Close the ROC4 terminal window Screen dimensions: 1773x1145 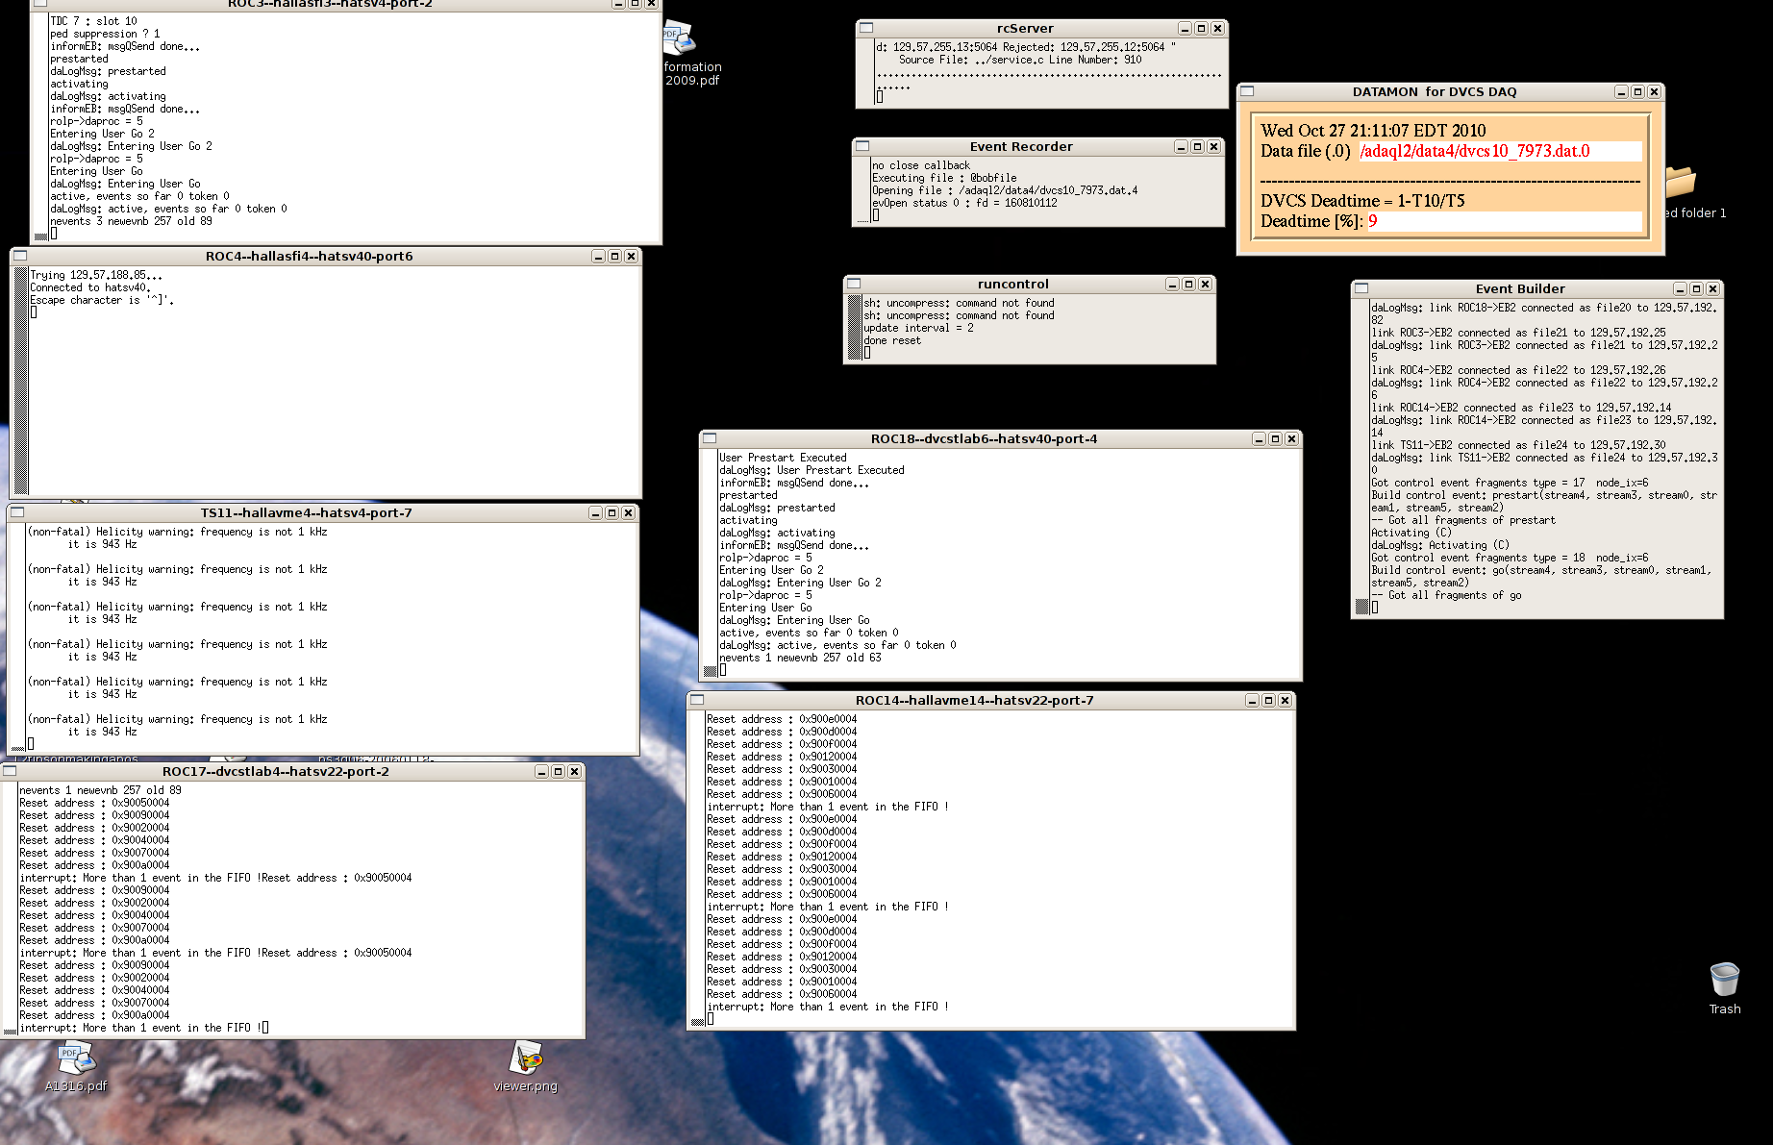click(631, 257)
